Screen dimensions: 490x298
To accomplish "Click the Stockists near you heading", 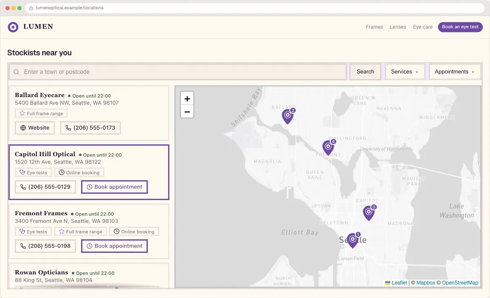I will (39, 53).
